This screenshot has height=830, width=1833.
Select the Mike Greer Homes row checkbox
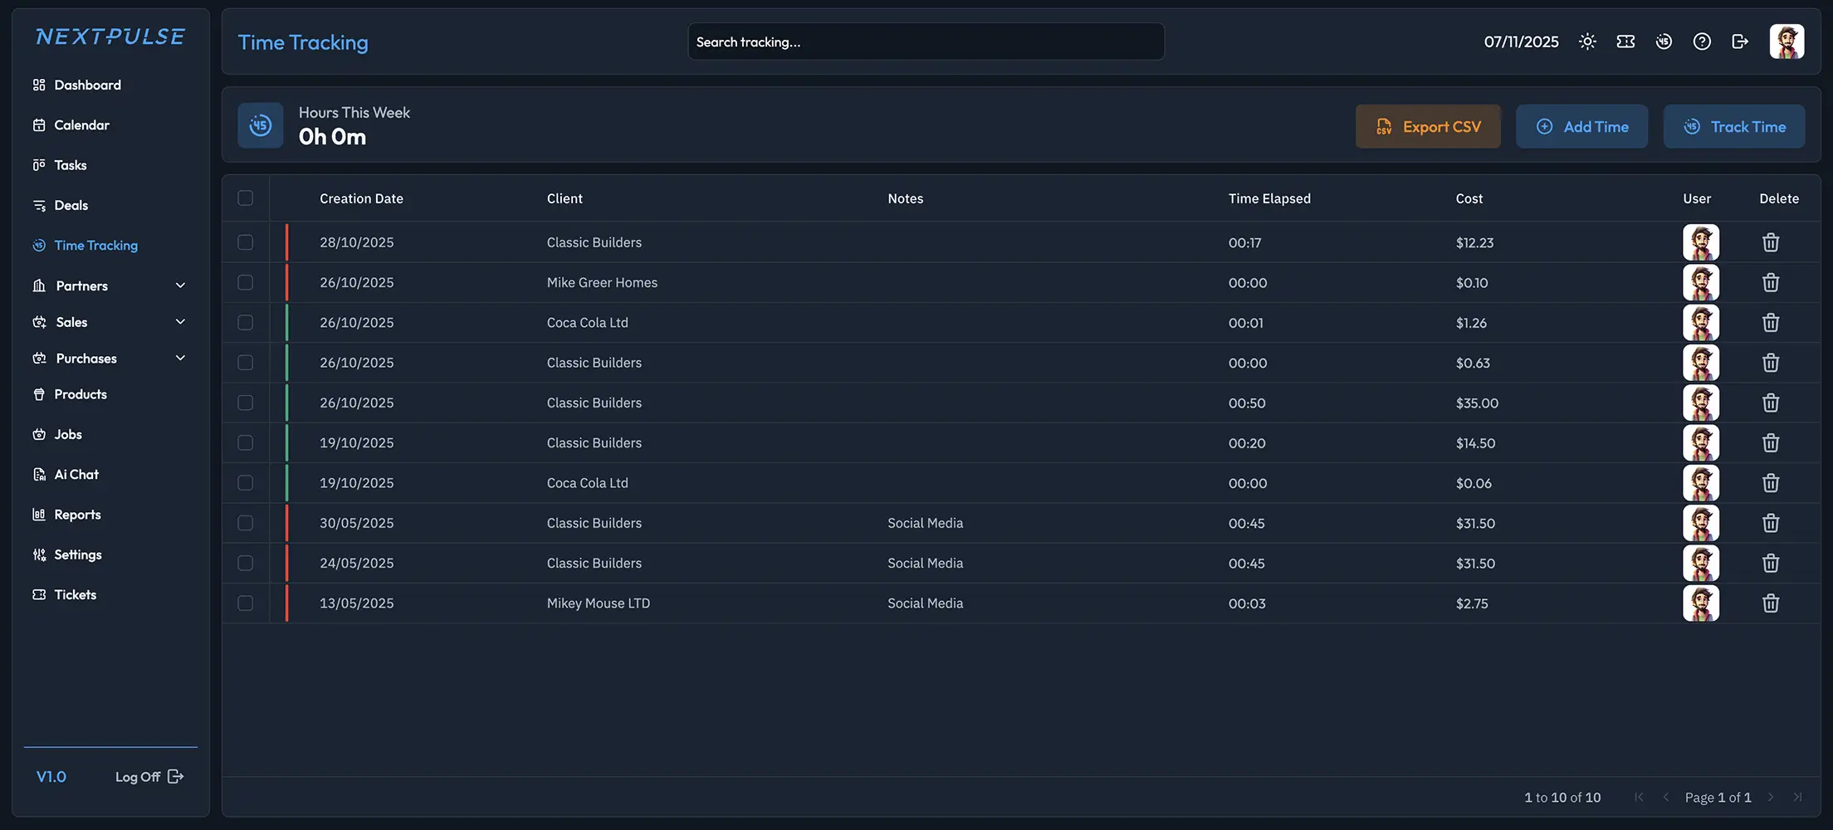tap(245, 282)
